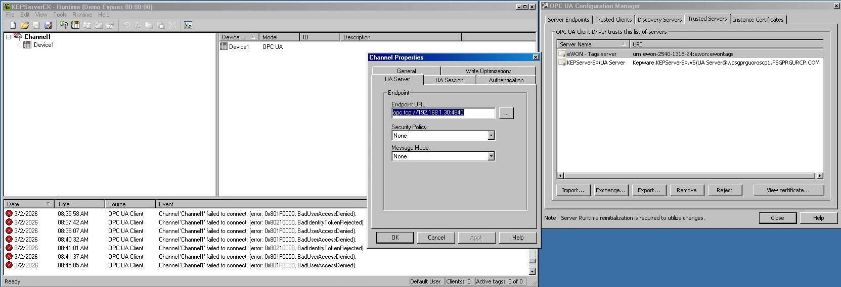Viewport: 841px width, 287px height.
Task: Open the Edit menu
Action: tap(25, 15)
